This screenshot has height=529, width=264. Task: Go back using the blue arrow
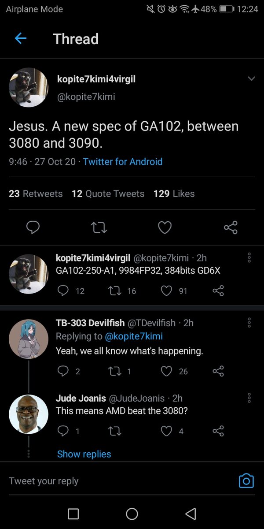pyautogui.click(x=21, y=39)
